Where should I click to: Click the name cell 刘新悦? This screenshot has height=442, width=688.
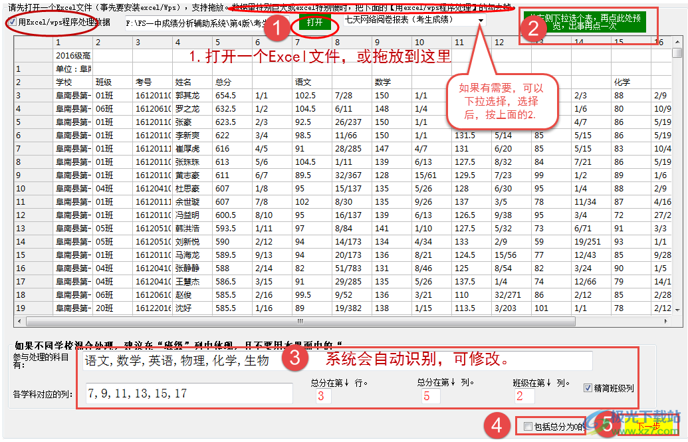coord(193,241)
